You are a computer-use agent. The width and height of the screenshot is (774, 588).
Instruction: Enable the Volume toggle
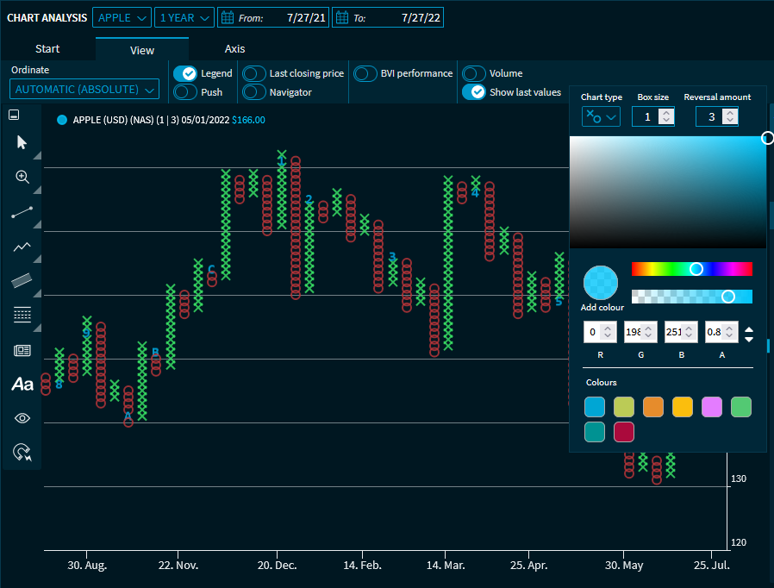click(x=474, y=74)
